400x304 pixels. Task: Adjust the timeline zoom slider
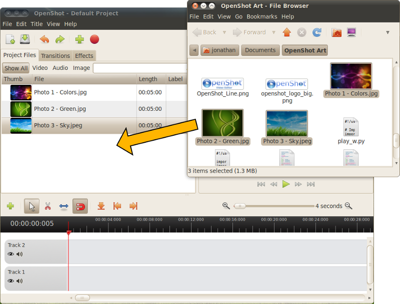coord(240,206)
